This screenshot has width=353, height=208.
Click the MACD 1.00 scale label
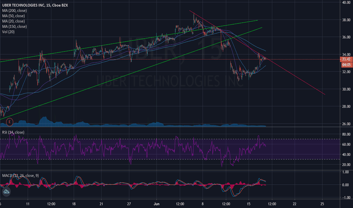coord(345,172)
